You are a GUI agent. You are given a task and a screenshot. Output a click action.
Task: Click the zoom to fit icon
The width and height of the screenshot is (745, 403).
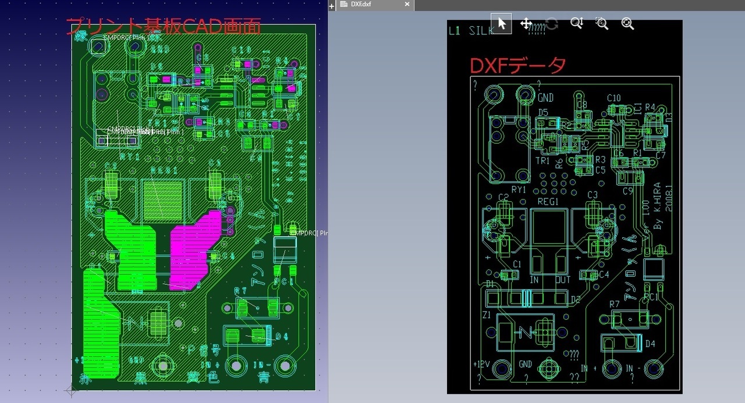tap(627, 23)
